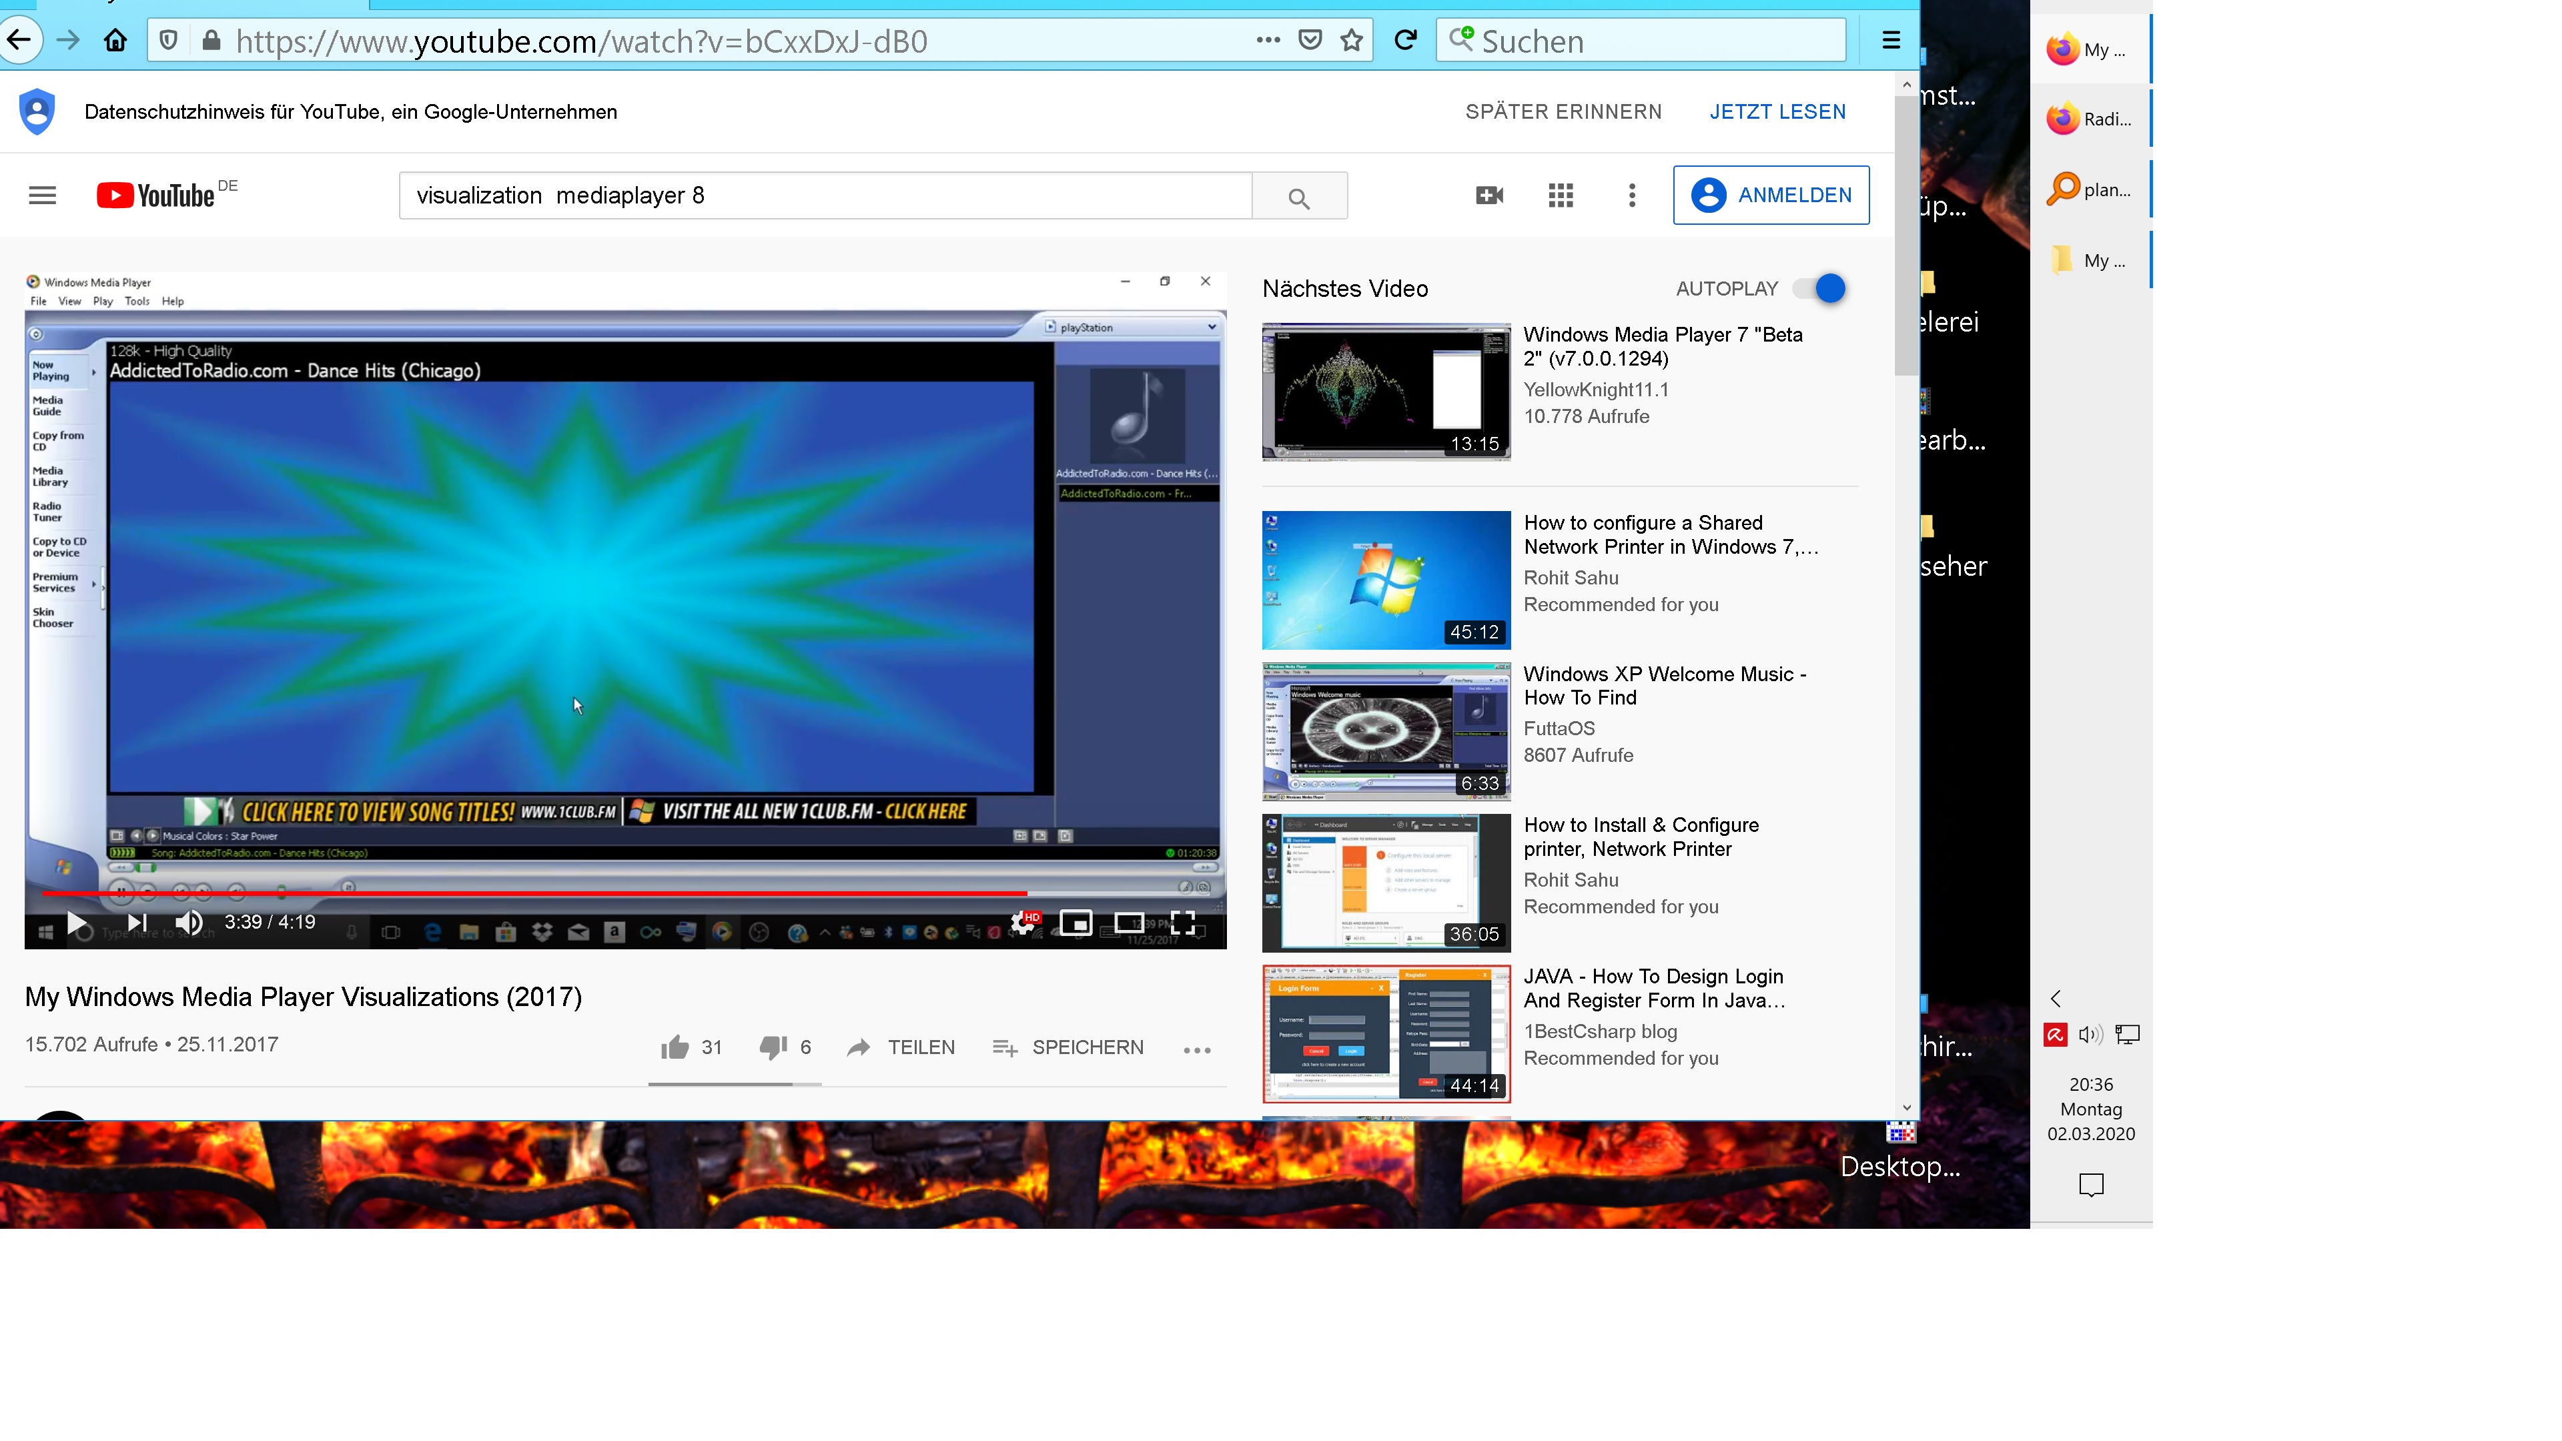Open tracking protection shield in address bar

click(x=169, y=41)
